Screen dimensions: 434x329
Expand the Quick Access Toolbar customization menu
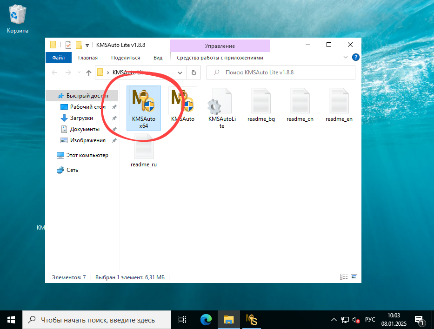pos(87,45)
